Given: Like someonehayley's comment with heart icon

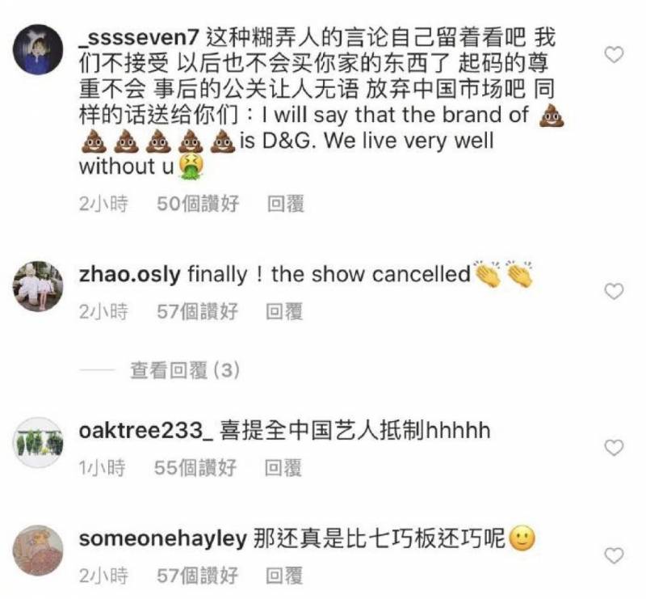Looking at the screenshot, I should 614,555.
